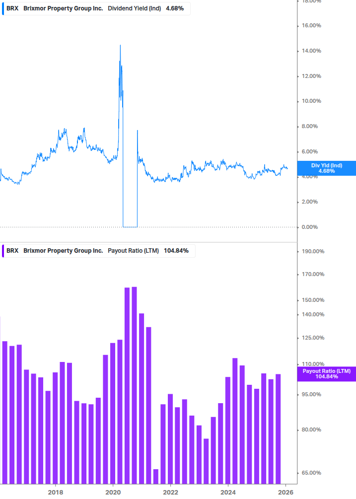
Task: Click the 2026 label on the time axis
Action: [285, 492]
